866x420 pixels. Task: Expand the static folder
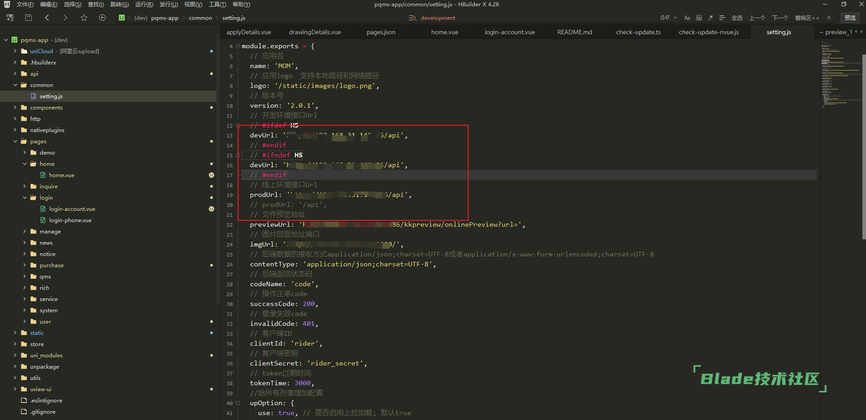coord(15,333)
